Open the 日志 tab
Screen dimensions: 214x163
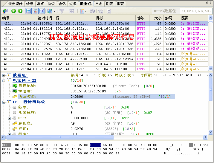(x=99, y=4)
